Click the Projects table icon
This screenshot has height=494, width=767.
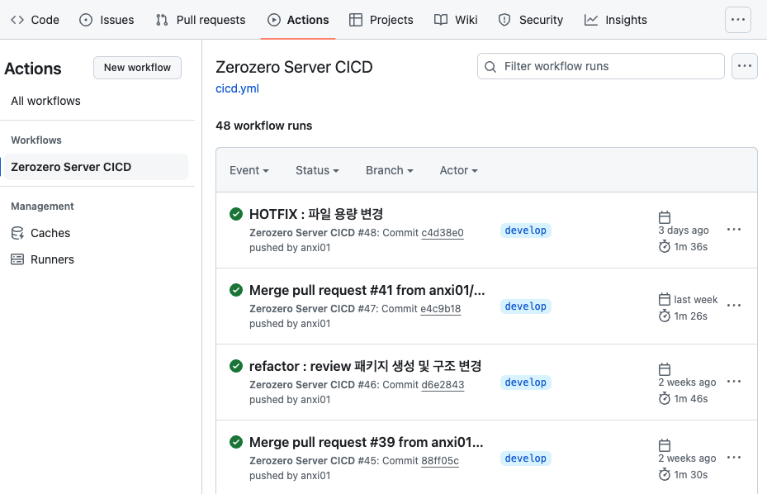coord(356,20)
